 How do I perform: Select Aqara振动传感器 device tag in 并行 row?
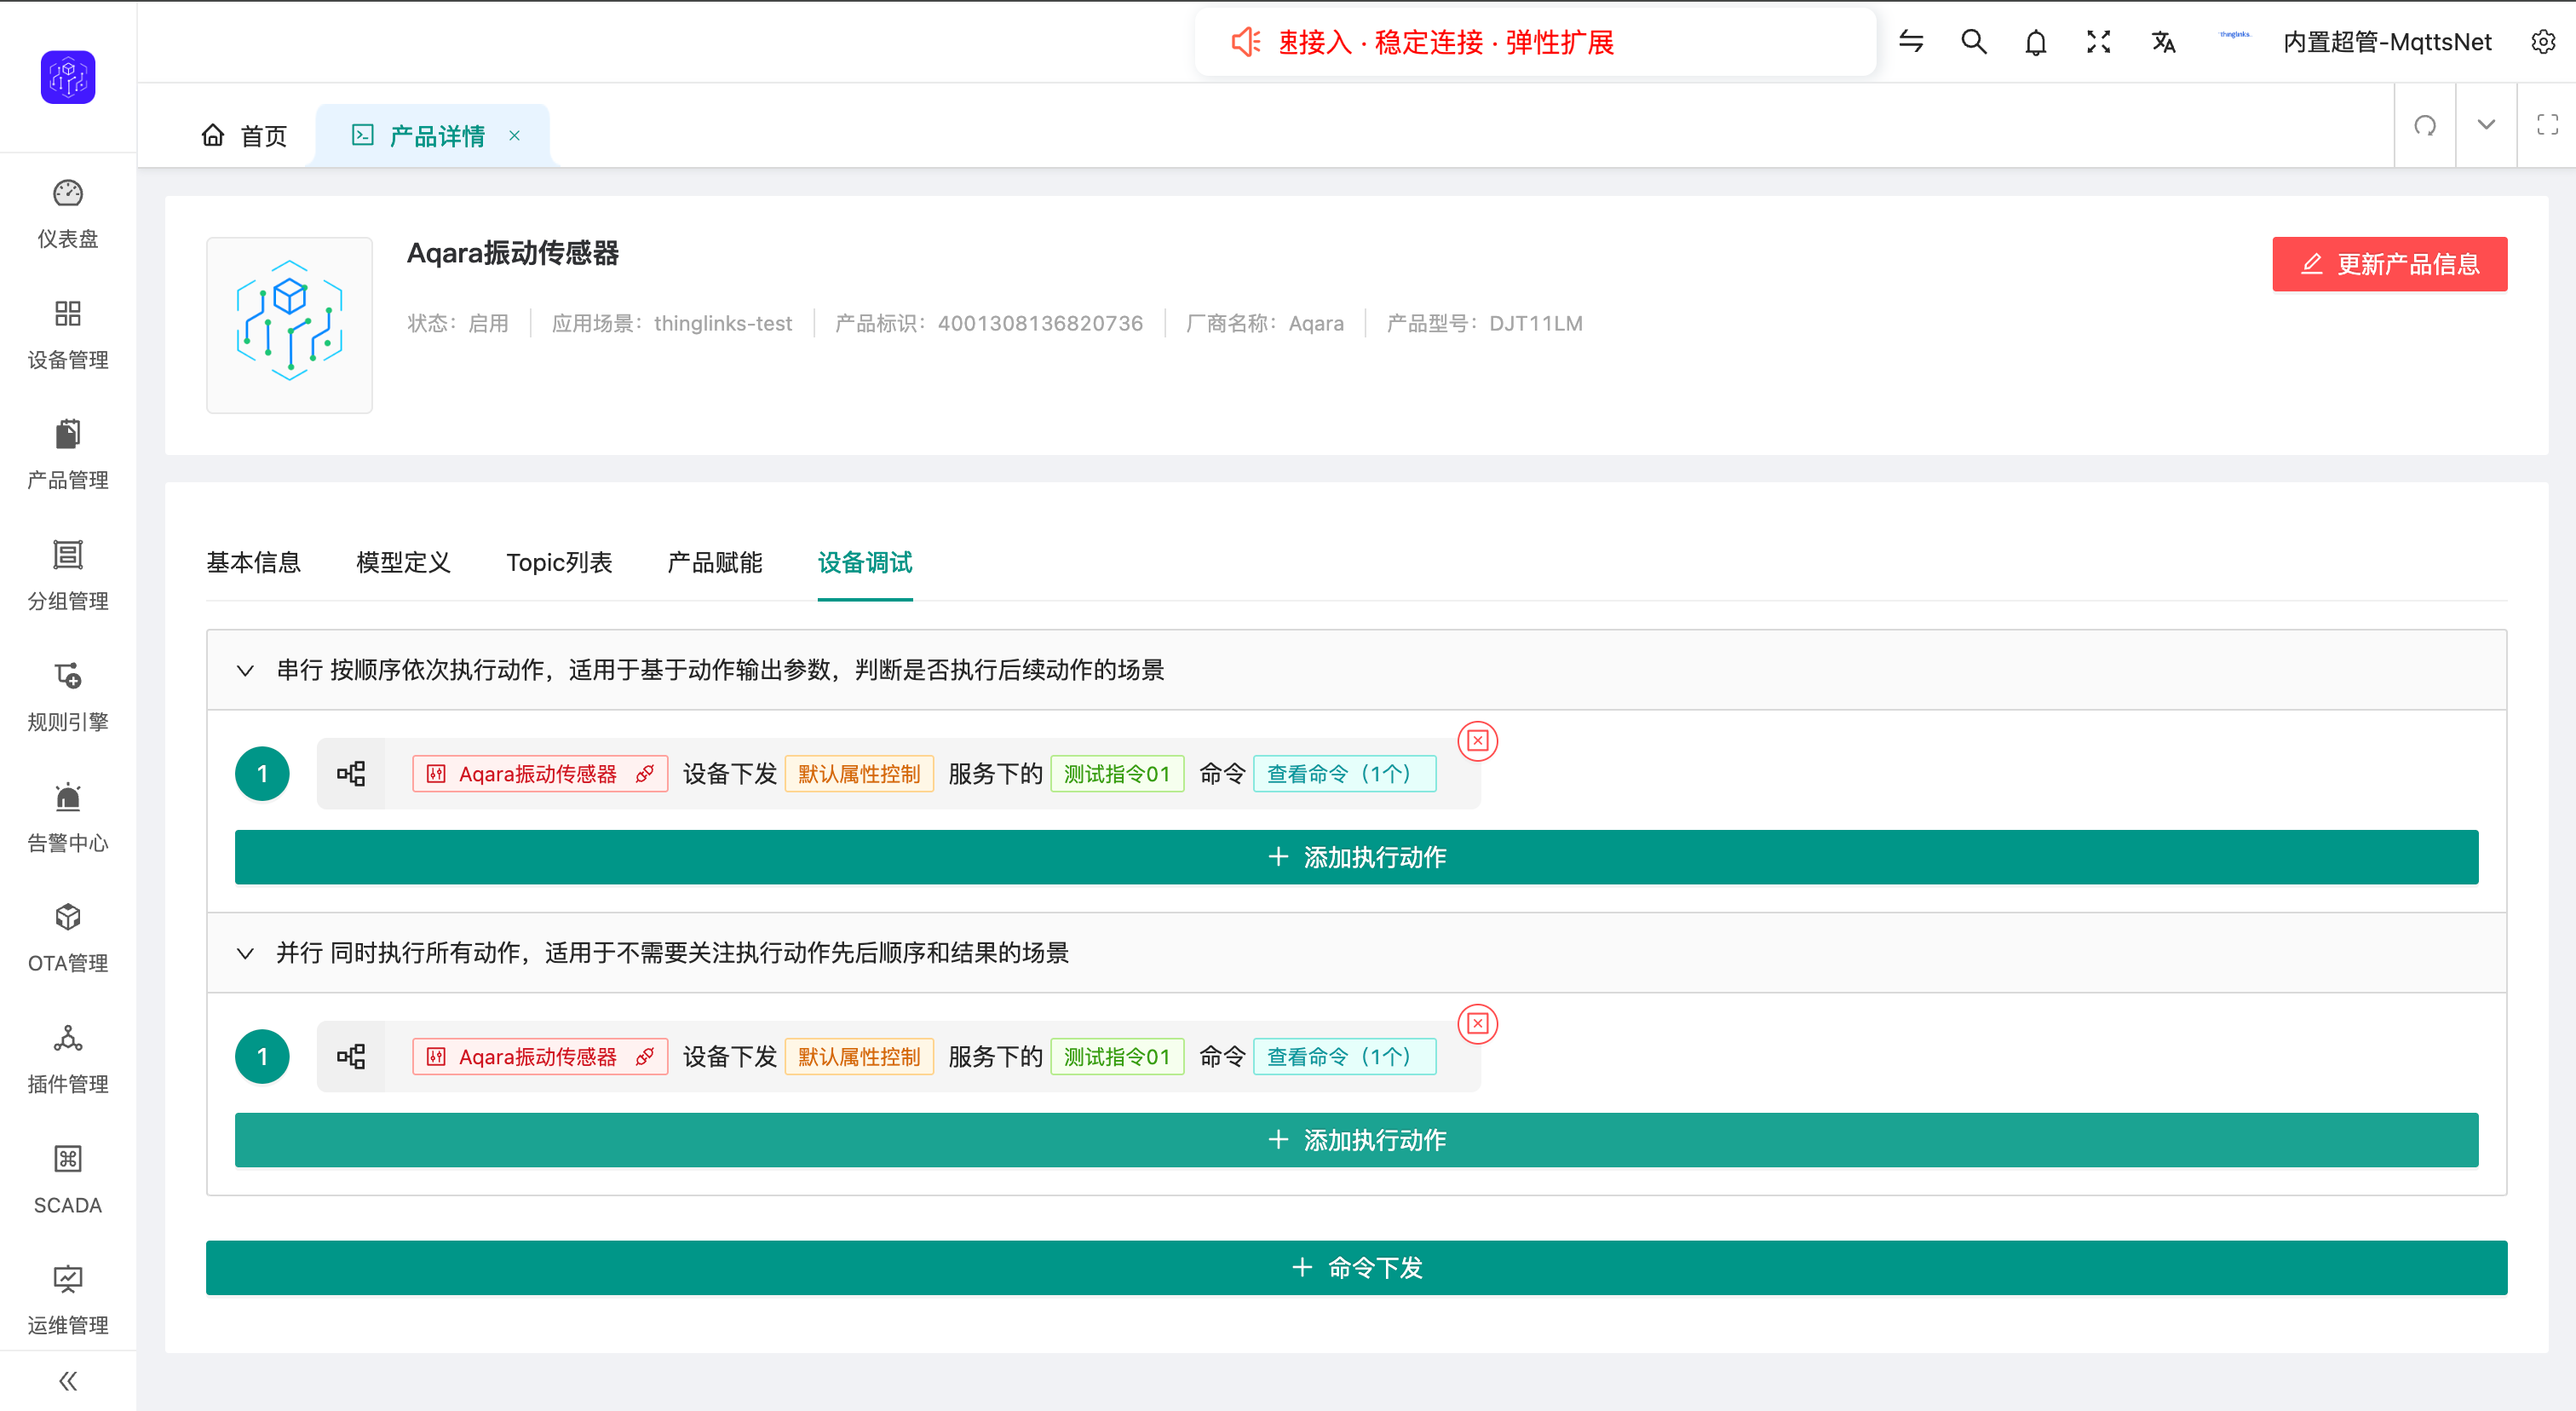[540, 1056]
